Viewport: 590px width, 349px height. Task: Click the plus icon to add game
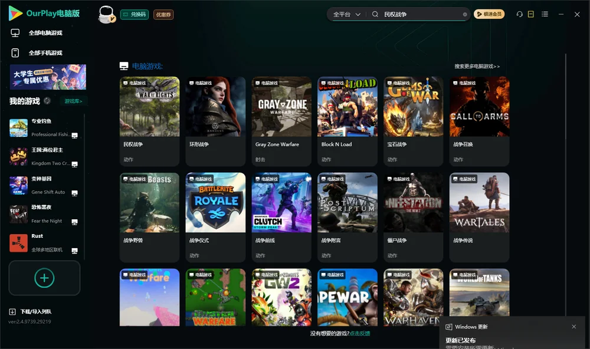(x=44, y=278)
